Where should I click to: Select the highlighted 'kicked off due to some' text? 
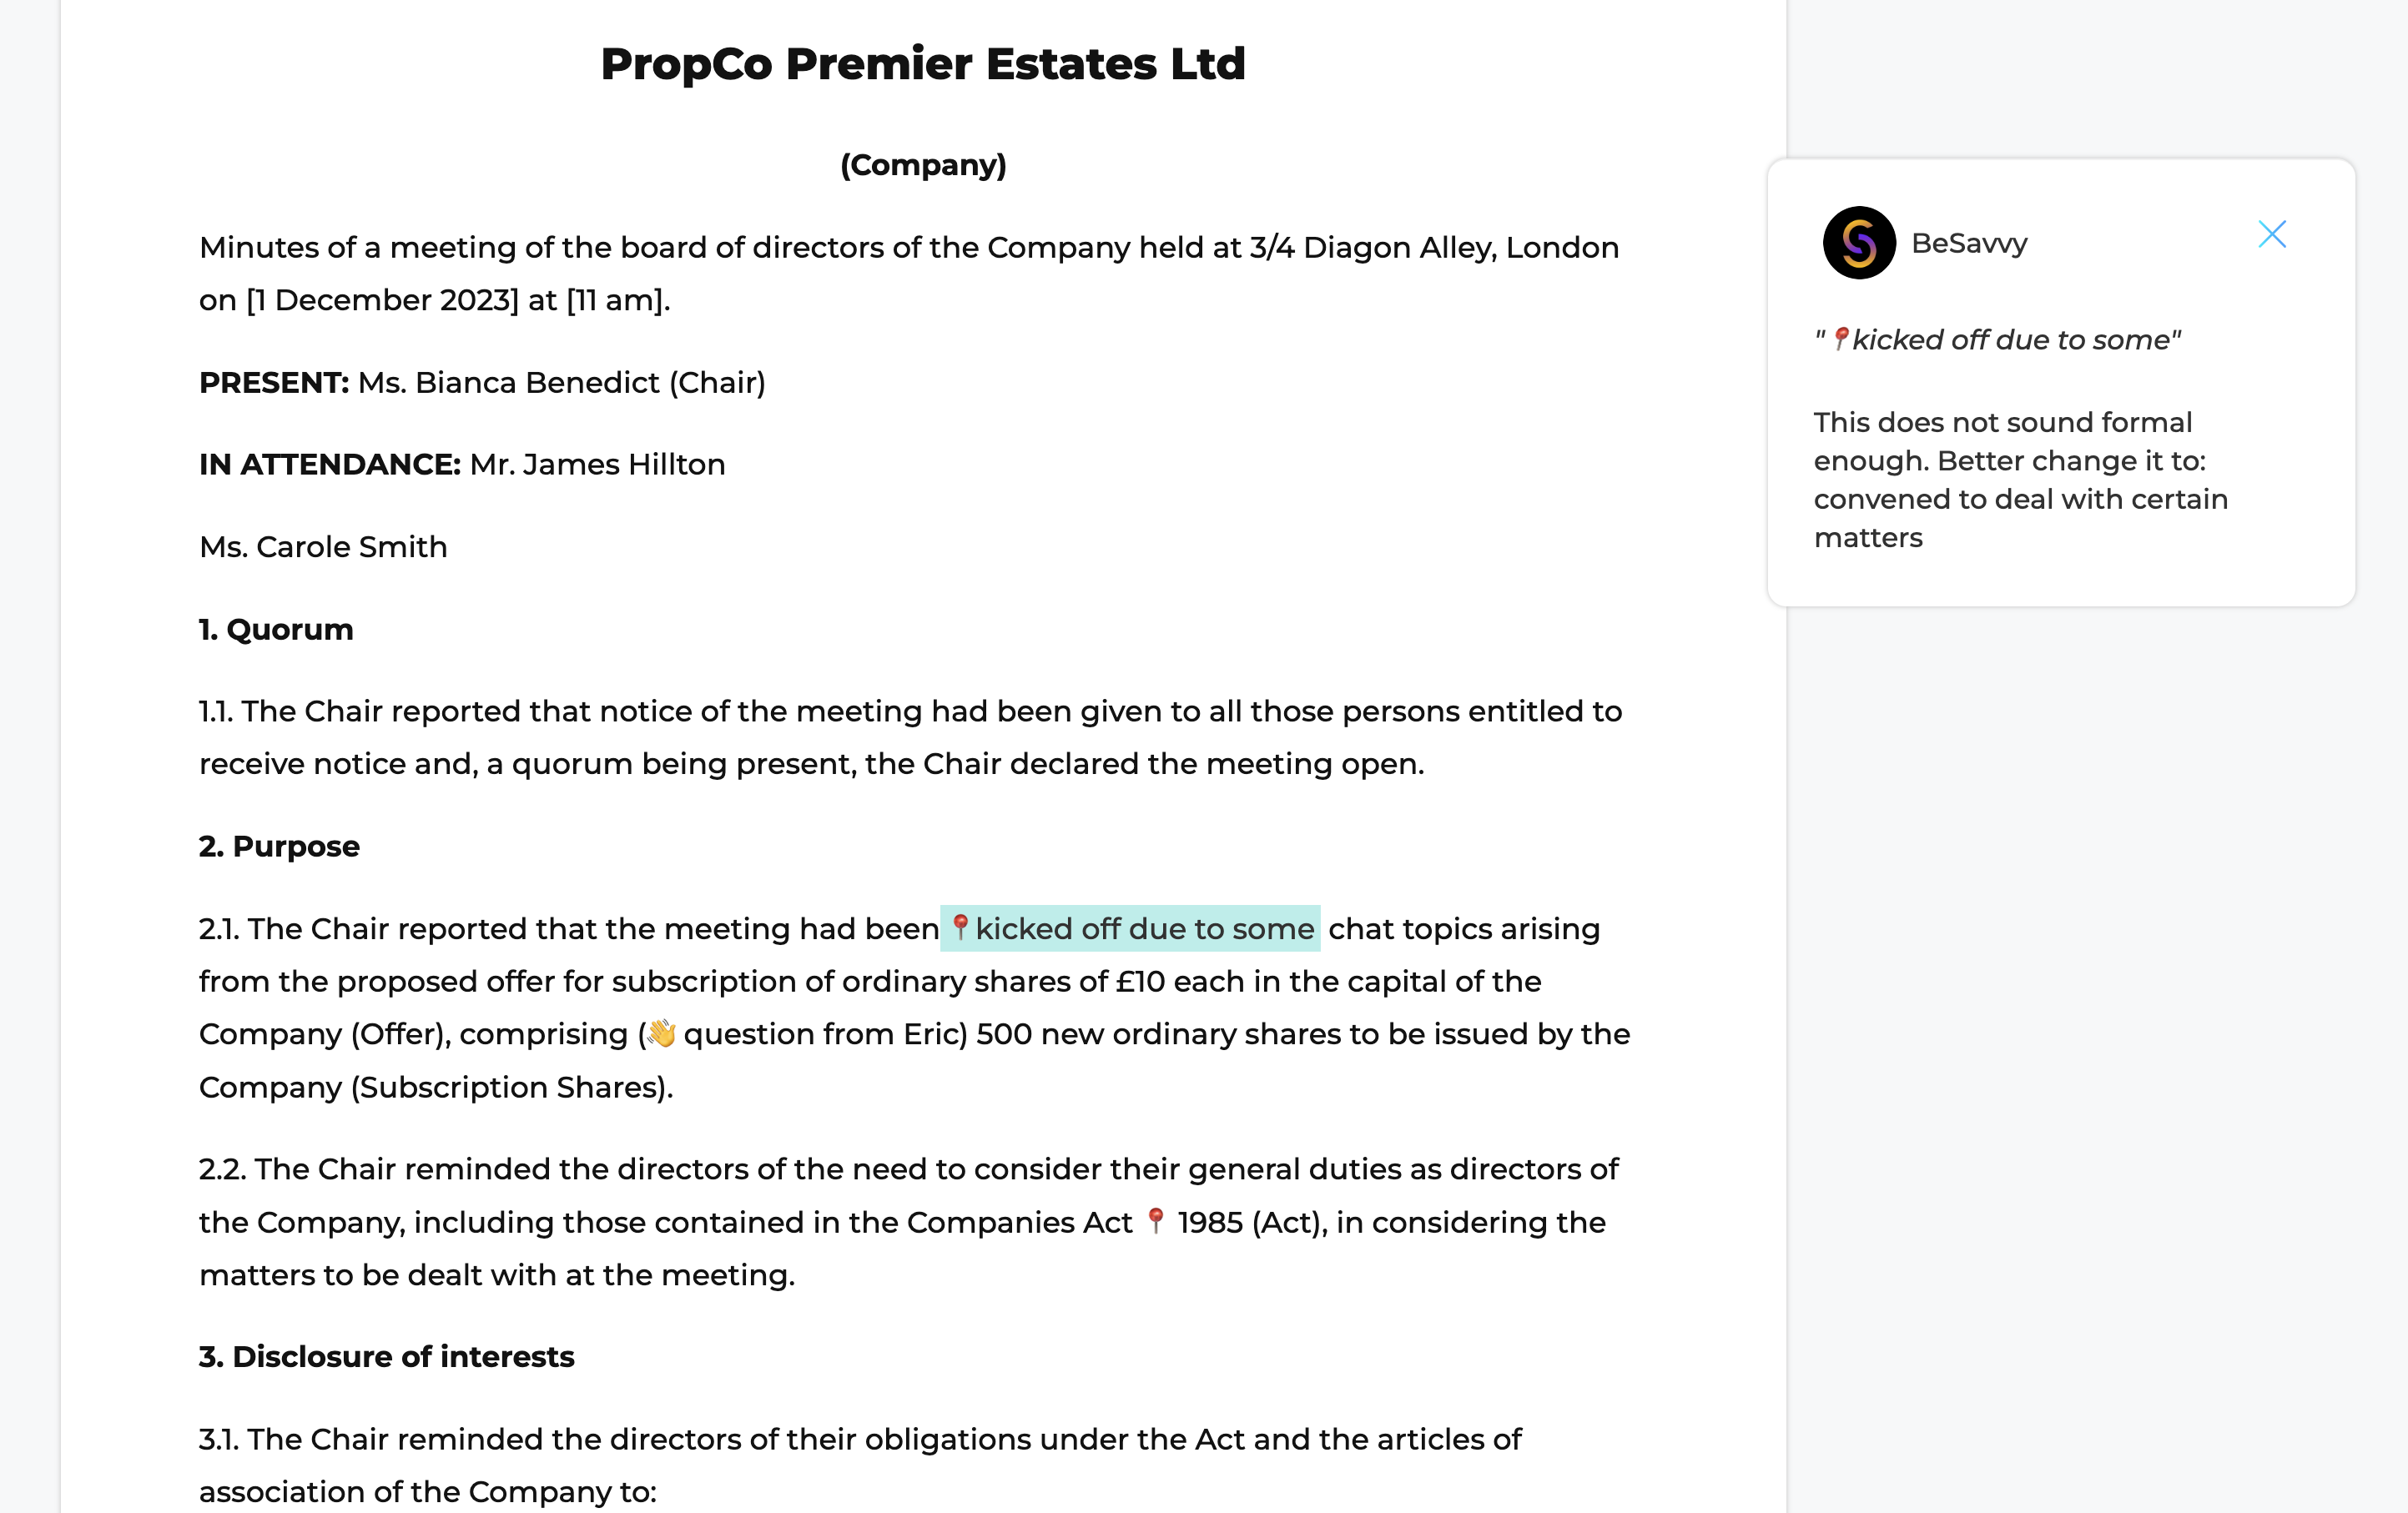point(1130,928)
